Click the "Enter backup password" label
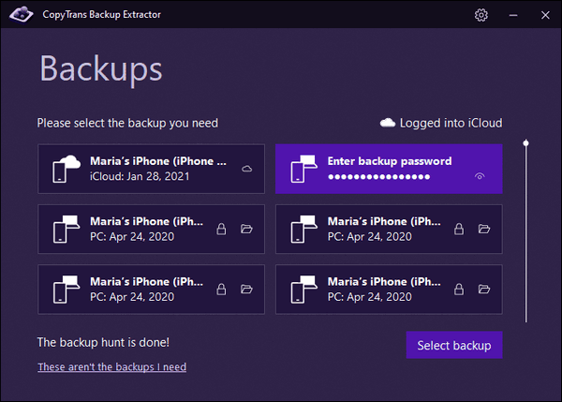This screenshot has height=402, width=562. click(390, 161)
